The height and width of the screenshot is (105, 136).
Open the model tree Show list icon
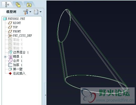pyautogui.click(x=36, y=12)
